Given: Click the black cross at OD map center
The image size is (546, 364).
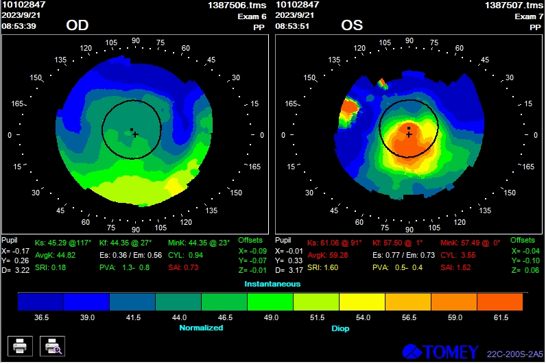Looking at the screenshot, I should [x=135, y=134].
